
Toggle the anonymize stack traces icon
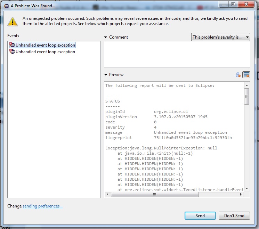[246, 75]
